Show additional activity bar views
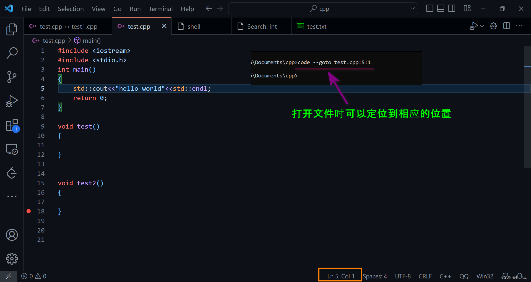Image resolution: width=531 pixels, height=282 pixels. [12, 196]
